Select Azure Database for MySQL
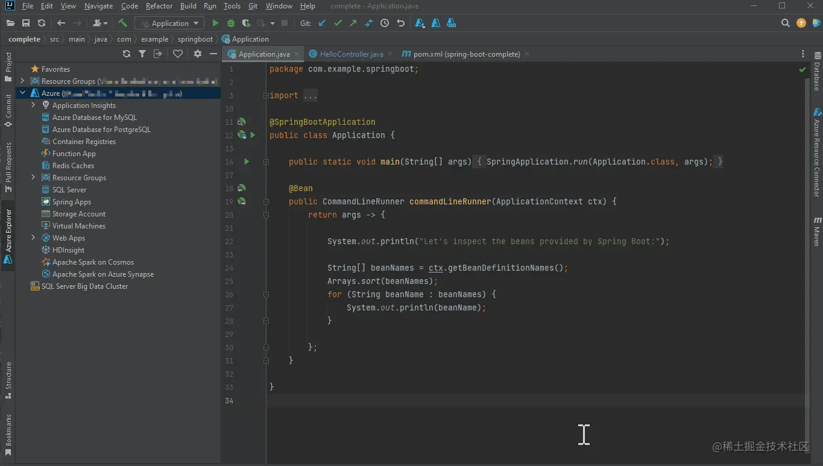This screenshot has height=466, width=823. 94,117
